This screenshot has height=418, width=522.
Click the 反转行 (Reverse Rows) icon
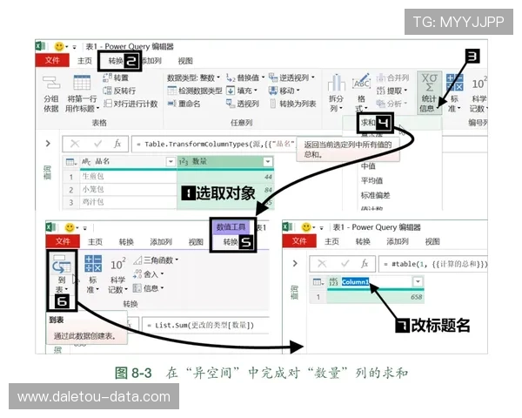coord(107,91)
